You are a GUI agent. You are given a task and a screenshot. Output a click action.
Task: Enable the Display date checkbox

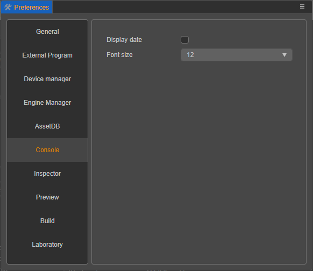point(184,40)
